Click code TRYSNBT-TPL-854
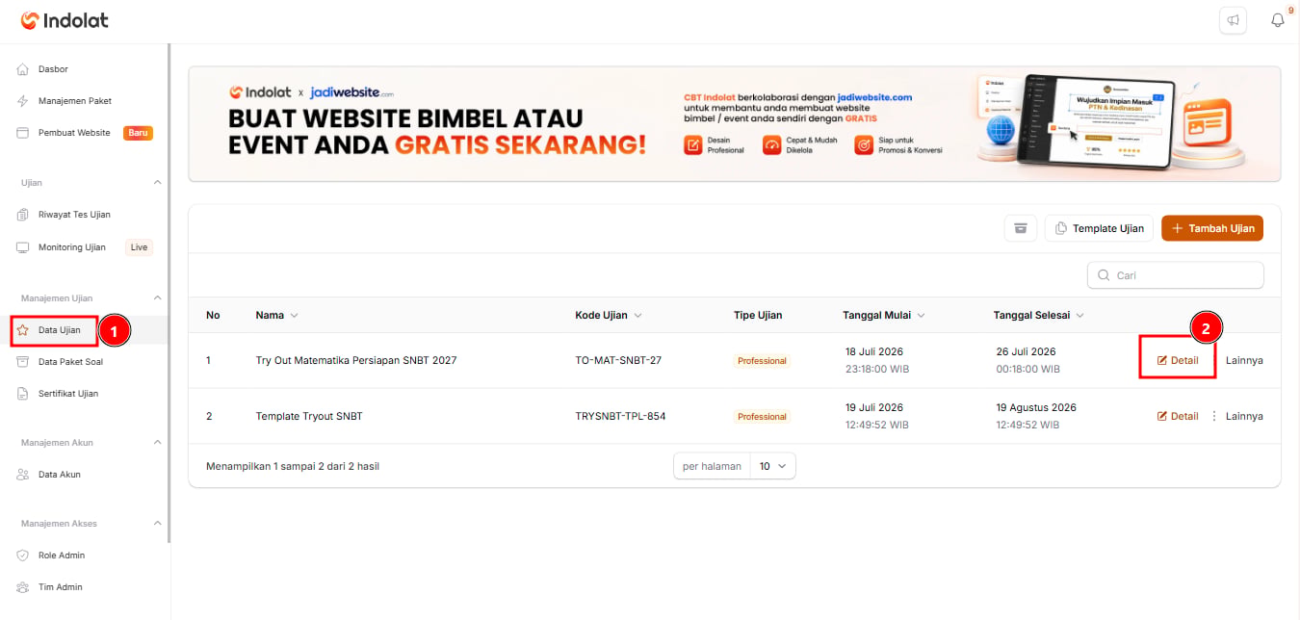 point(620,416)
